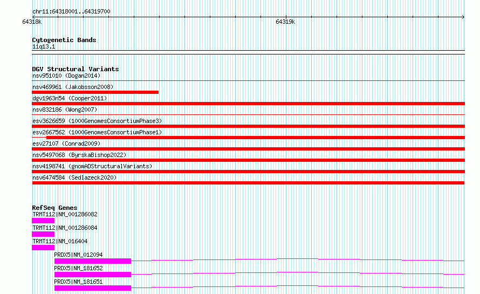Open esv2667562 (1000GenomesConsortiumPhase1) label

(97, 132)
